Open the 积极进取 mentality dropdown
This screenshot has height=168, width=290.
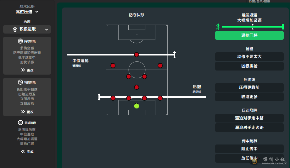coord(27,29)
